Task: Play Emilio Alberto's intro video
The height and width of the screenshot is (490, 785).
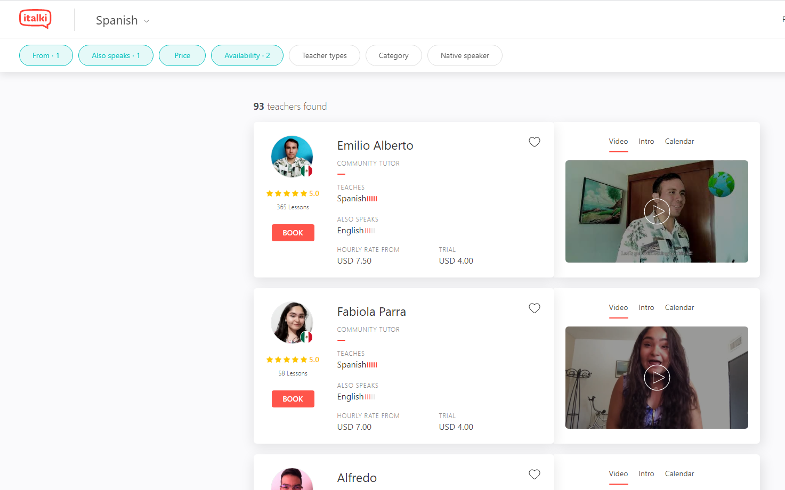Action: pos(657,211)
